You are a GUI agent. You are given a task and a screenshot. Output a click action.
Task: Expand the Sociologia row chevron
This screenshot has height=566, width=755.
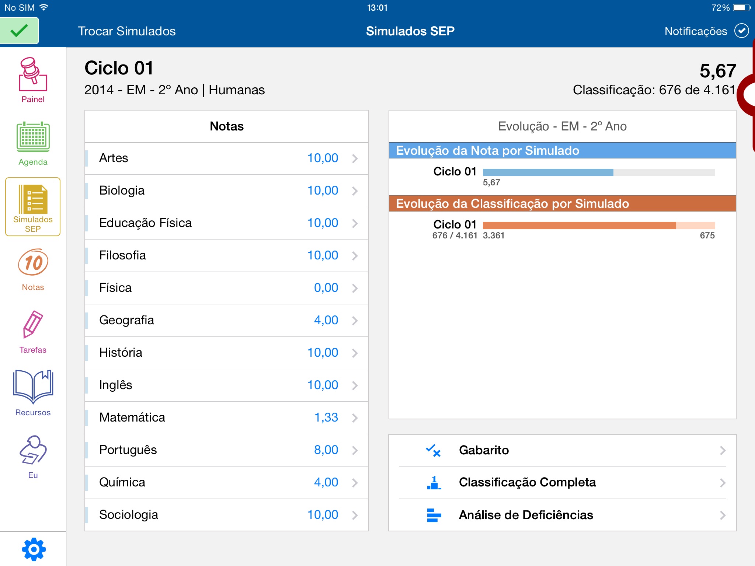pos(355,515)
